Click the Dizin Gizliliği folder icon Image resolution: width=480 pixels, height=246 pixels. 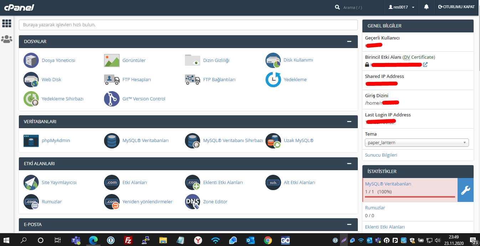tap(192, 60)
